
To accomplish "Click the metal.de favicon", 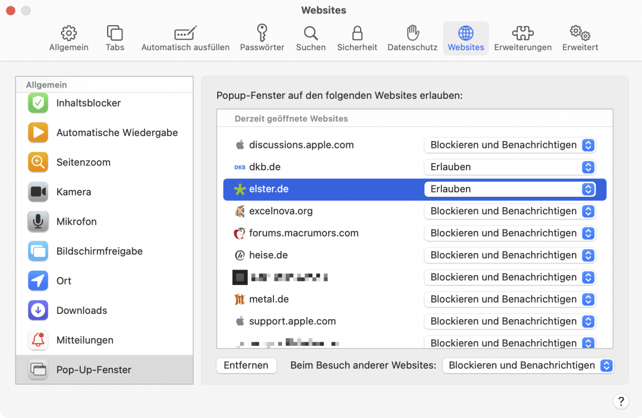I will 240,299.
